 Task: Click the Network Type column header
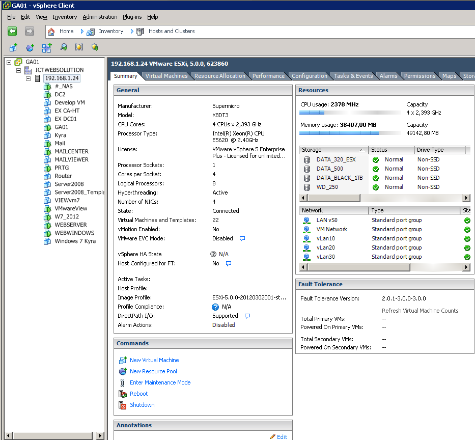414,210
